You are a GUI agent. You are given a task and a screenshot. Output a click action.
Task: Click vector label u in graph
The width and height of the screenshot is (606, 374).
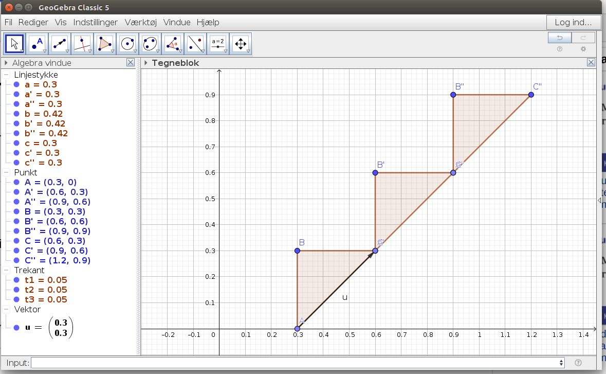[x=345, y=297]
